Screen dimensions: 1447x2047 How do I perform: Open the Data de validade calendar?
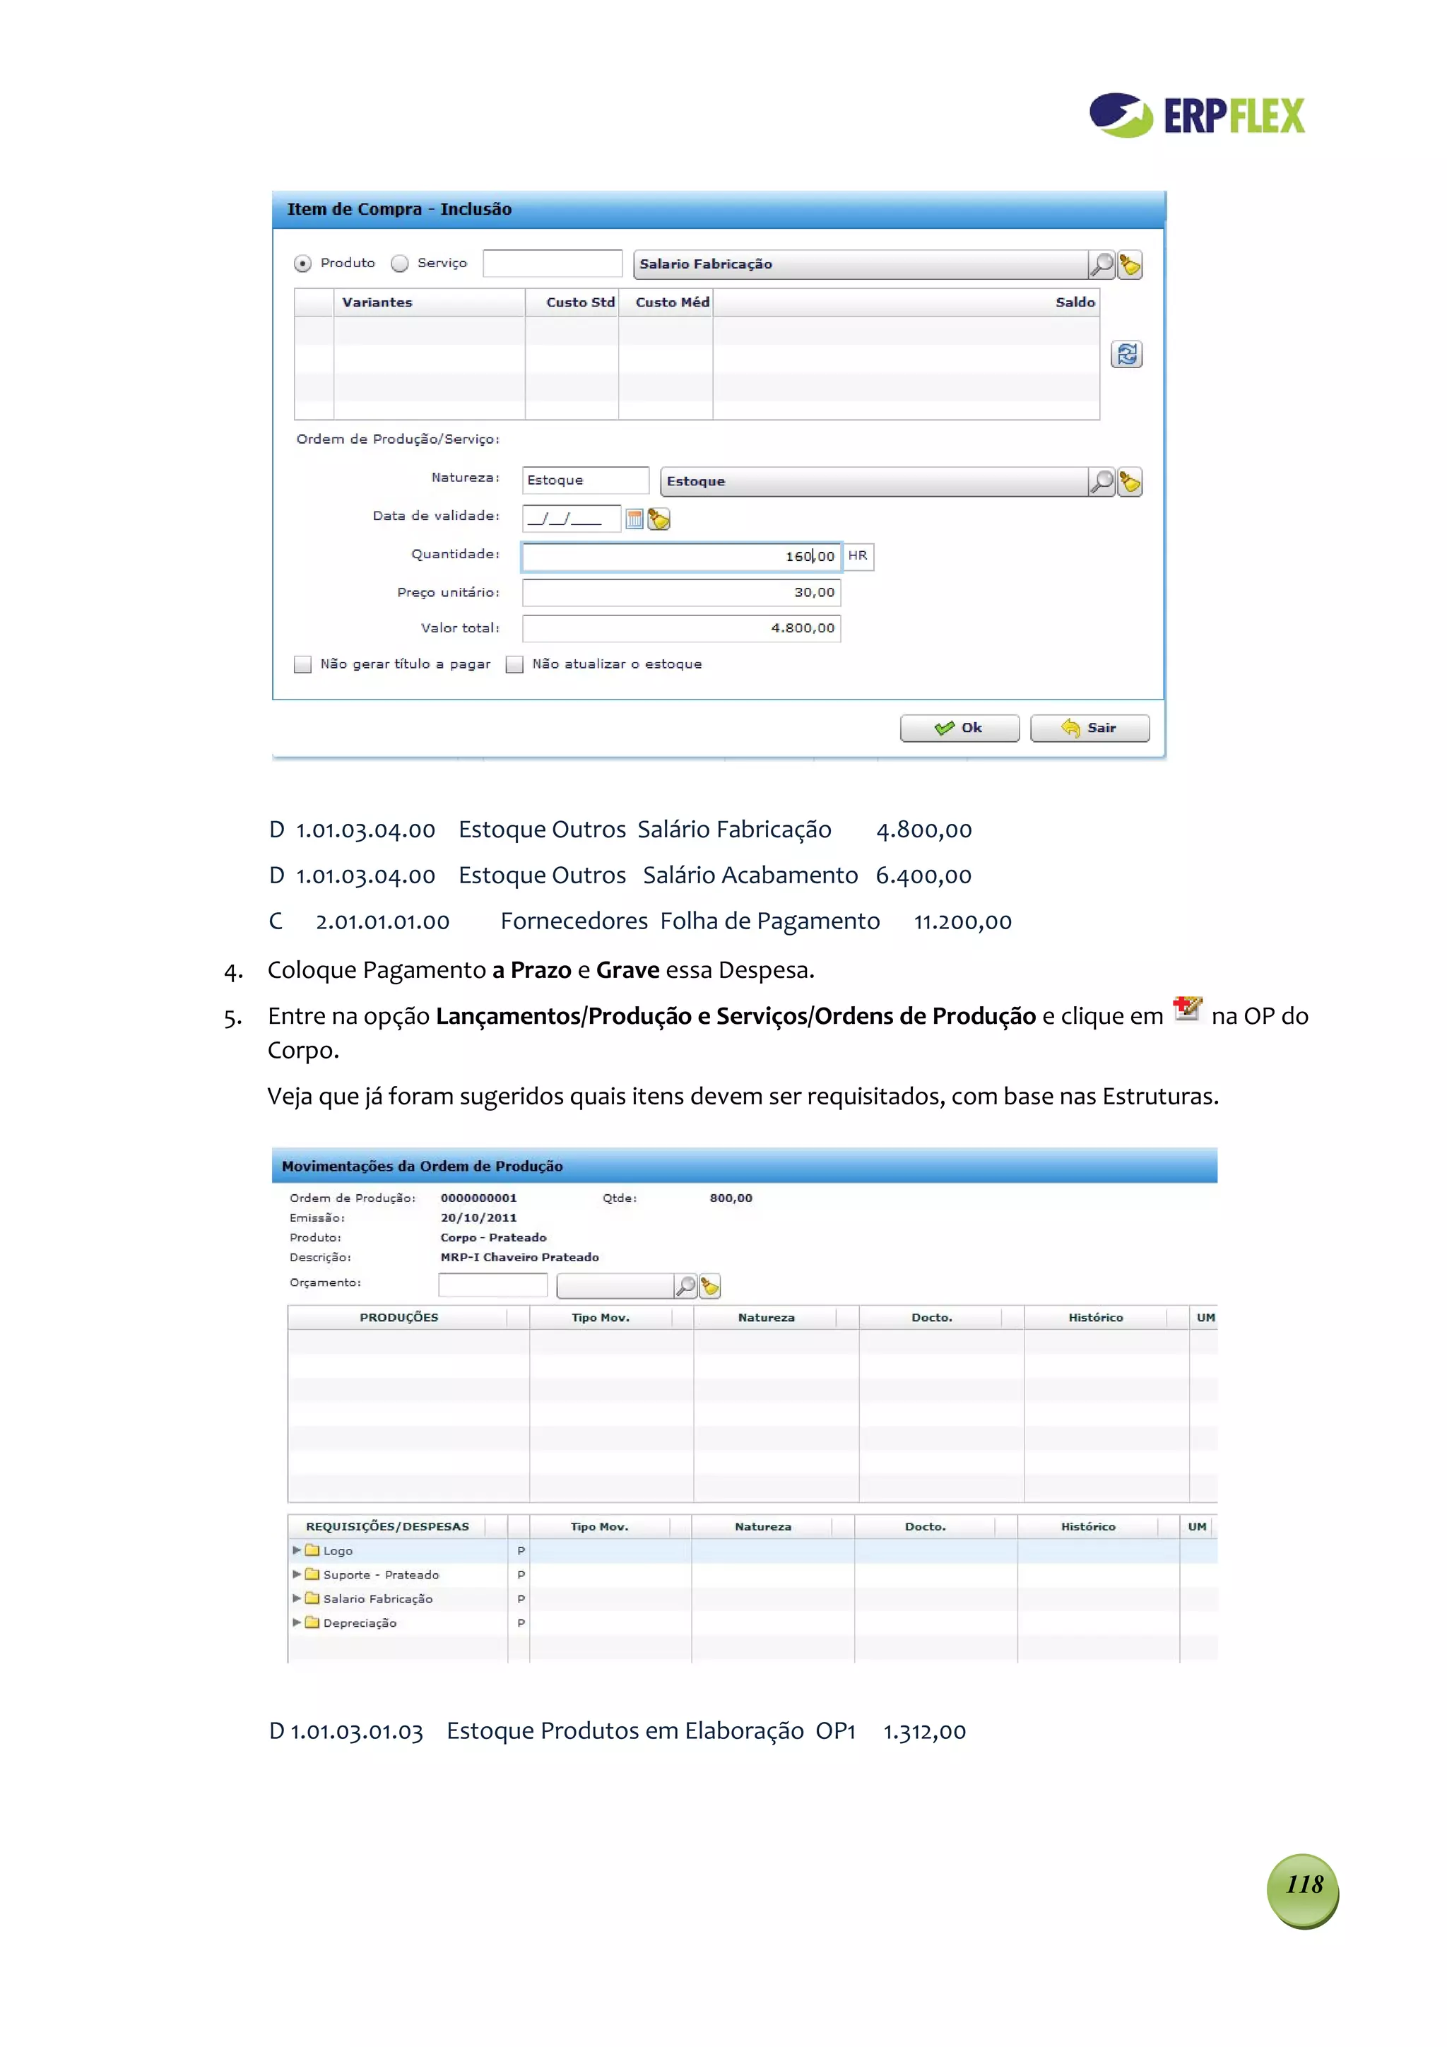pos(634,519)
